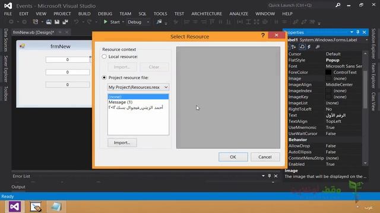Select the Message (1) resource entry
The image size is (380, 213).
coord(138,102)
